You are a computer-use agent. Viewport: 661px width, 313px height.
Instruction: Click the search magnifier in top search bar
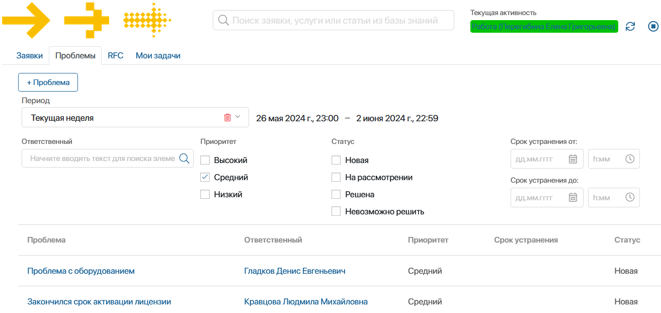point(223,21)
